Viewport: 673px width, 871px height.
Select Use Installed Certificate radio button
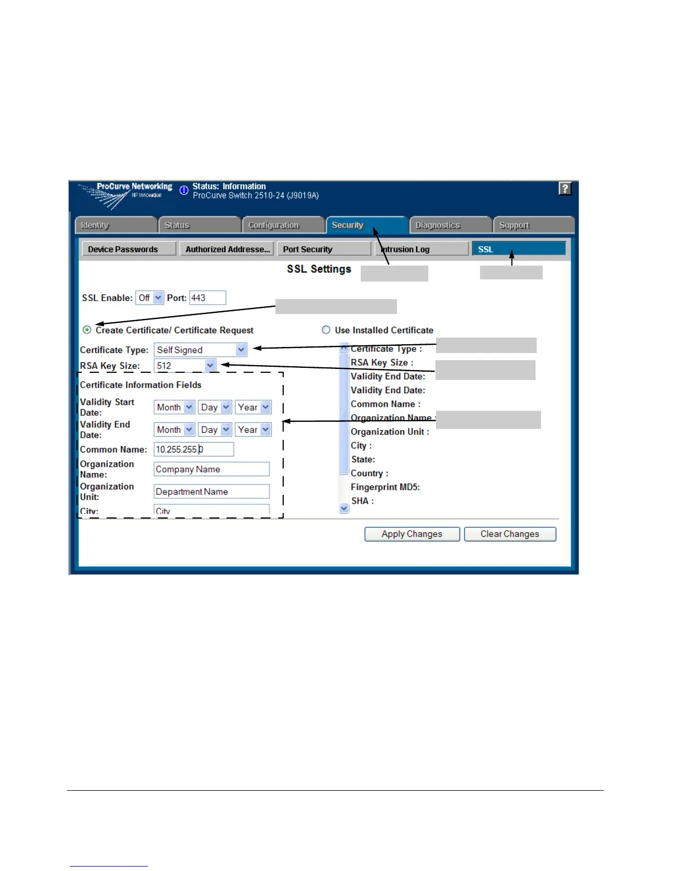326,330
